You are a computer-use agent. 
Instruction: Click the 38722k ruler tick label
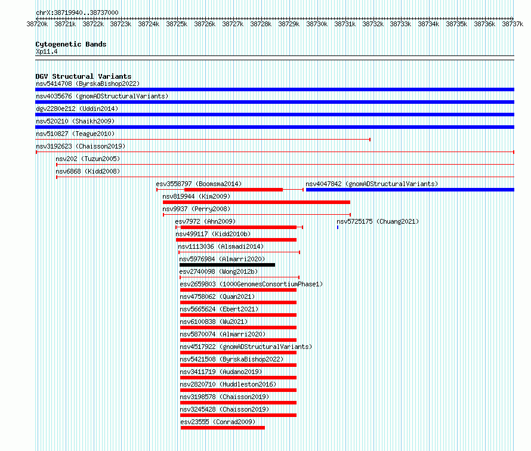point(93,24)
